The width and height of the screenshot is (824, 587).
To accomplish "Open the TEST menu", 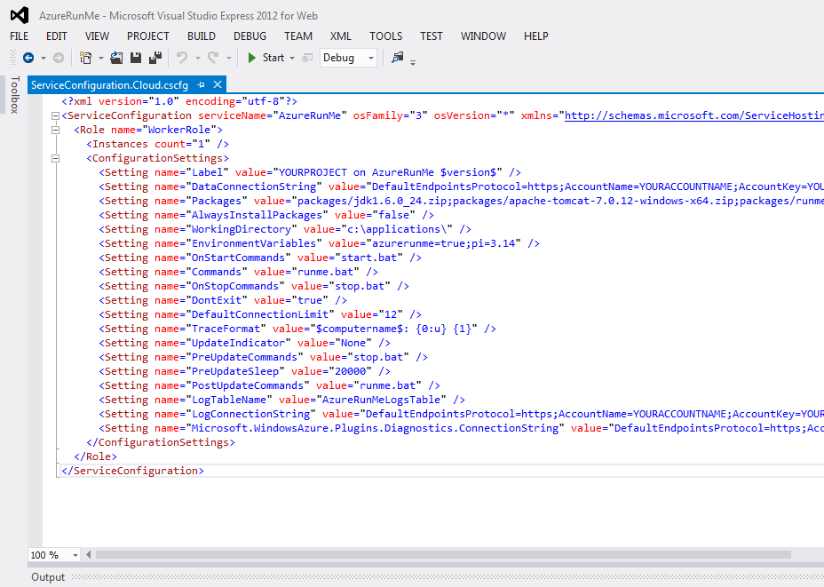I will pyautogui.click(x=431, y=36).
